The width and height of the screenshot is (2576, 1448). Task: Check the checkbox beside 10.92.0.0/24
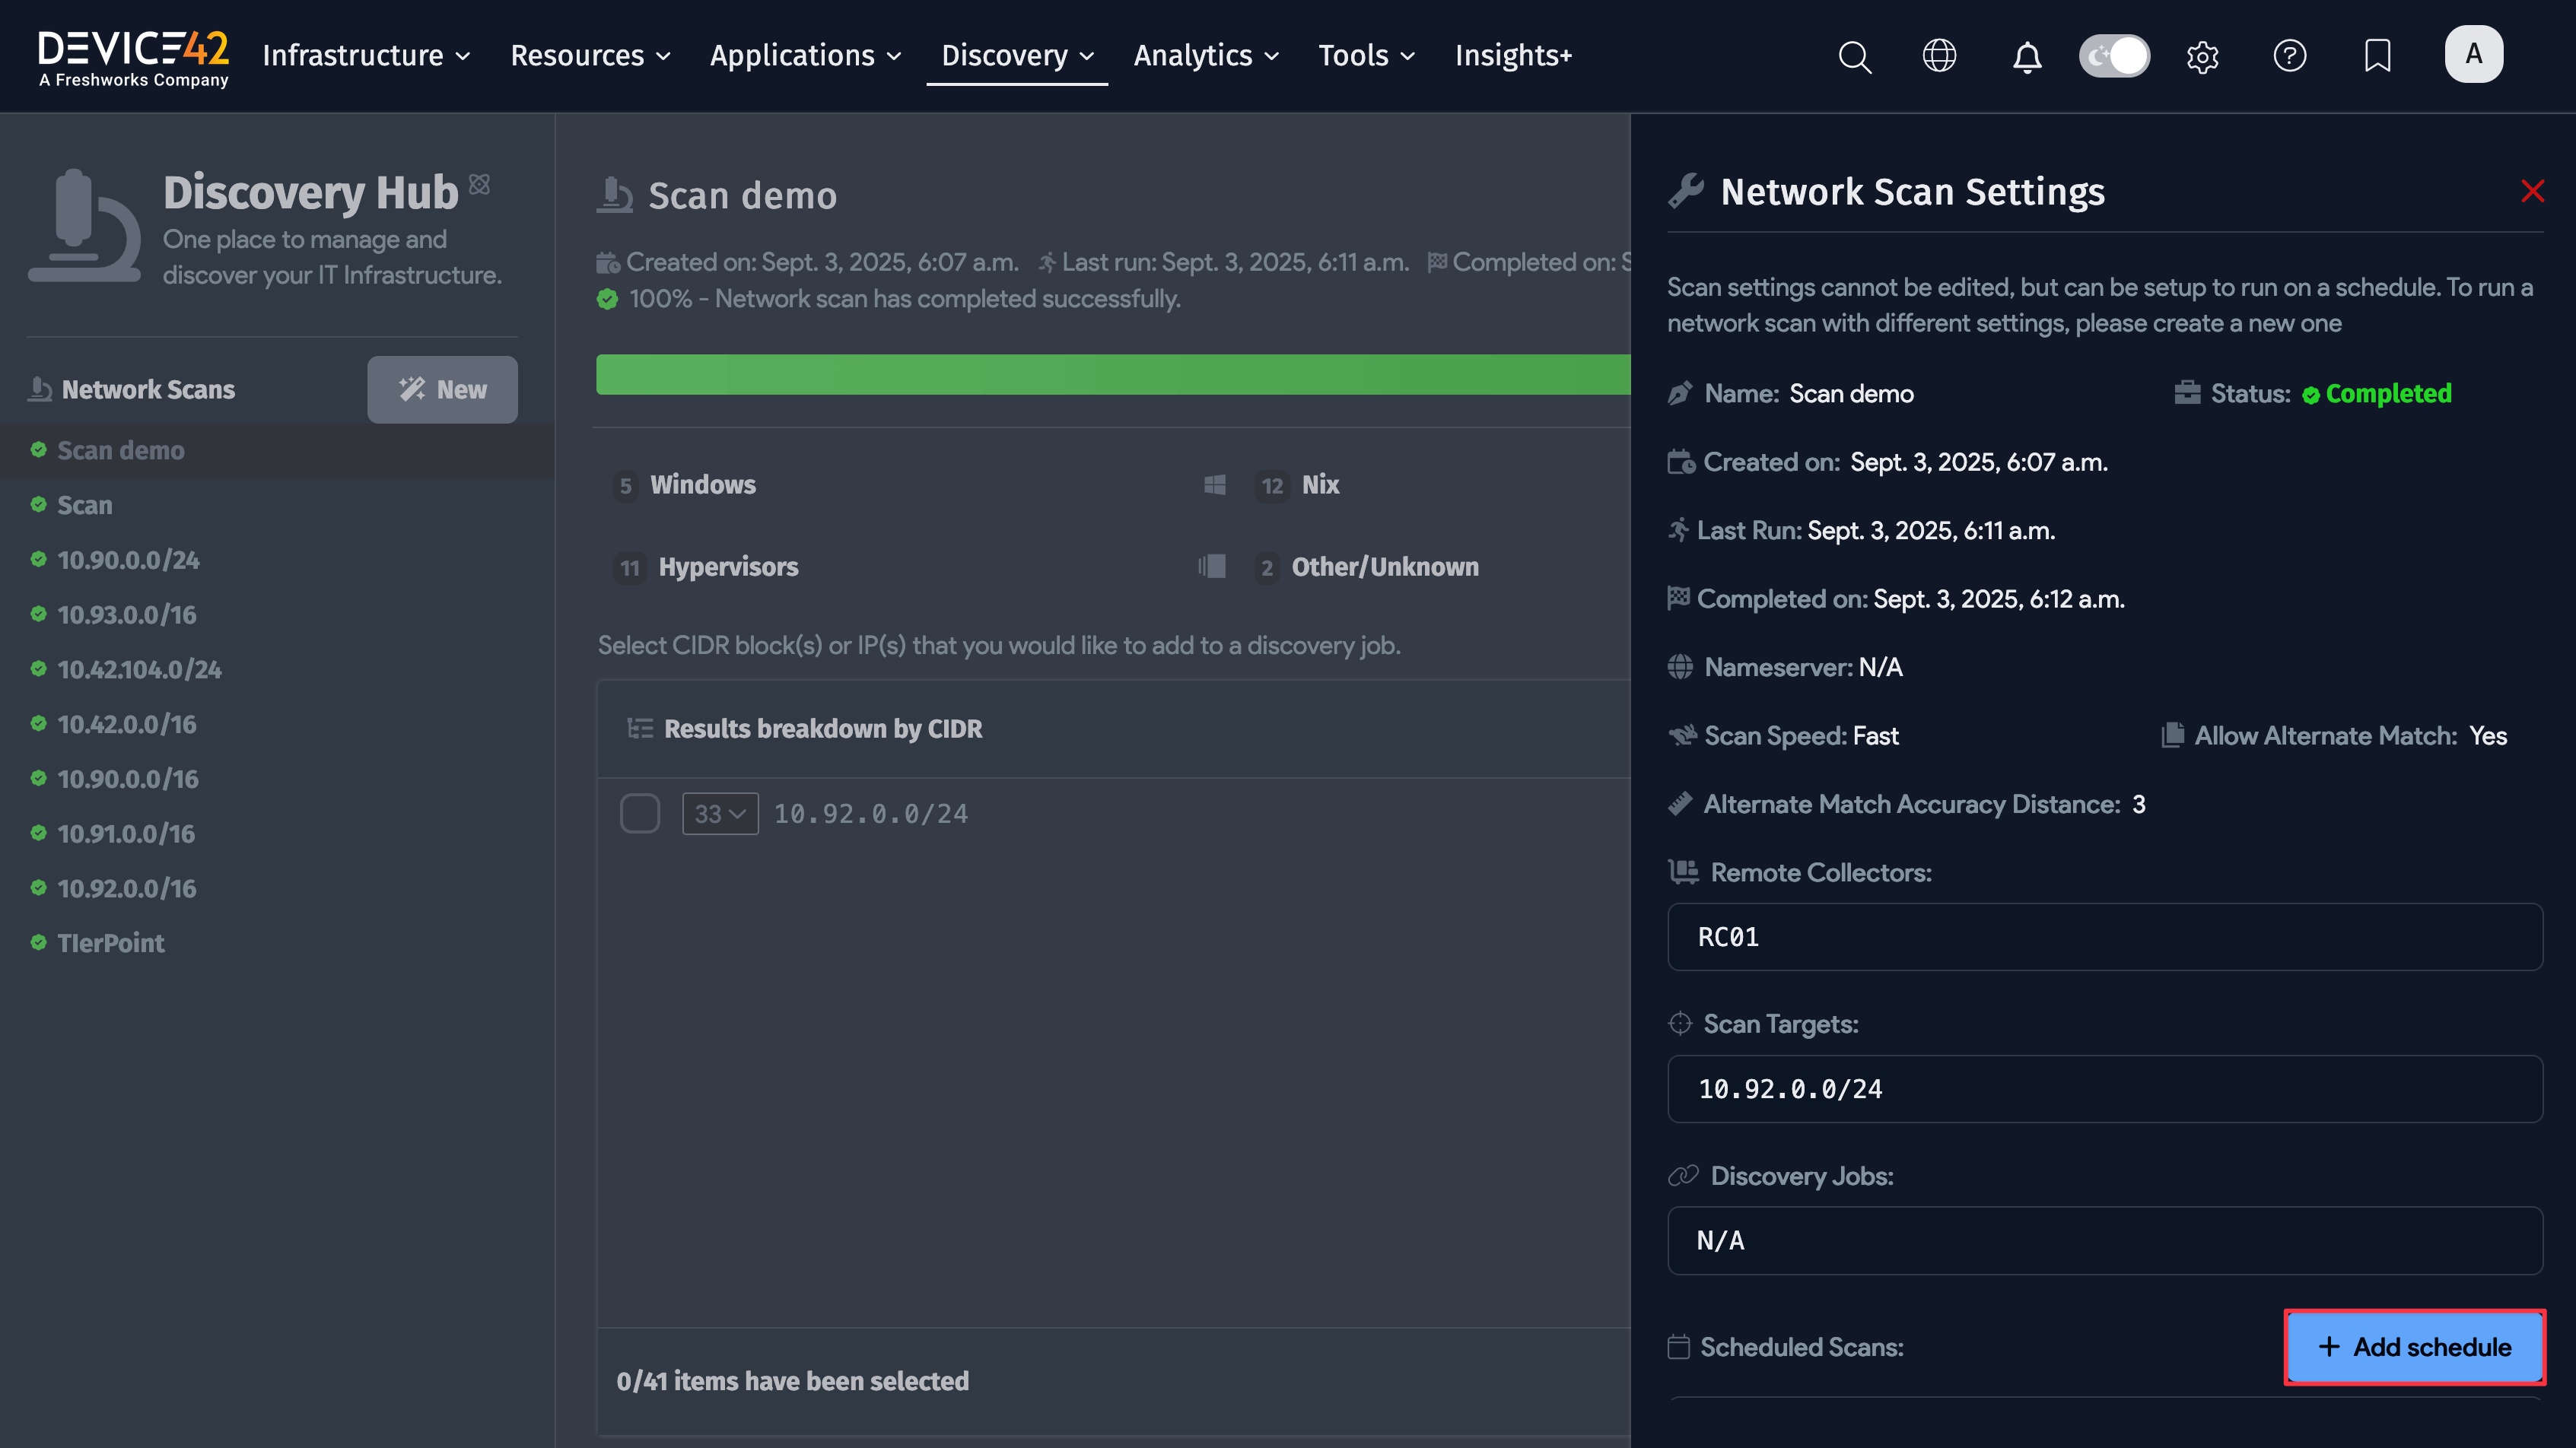641,812
